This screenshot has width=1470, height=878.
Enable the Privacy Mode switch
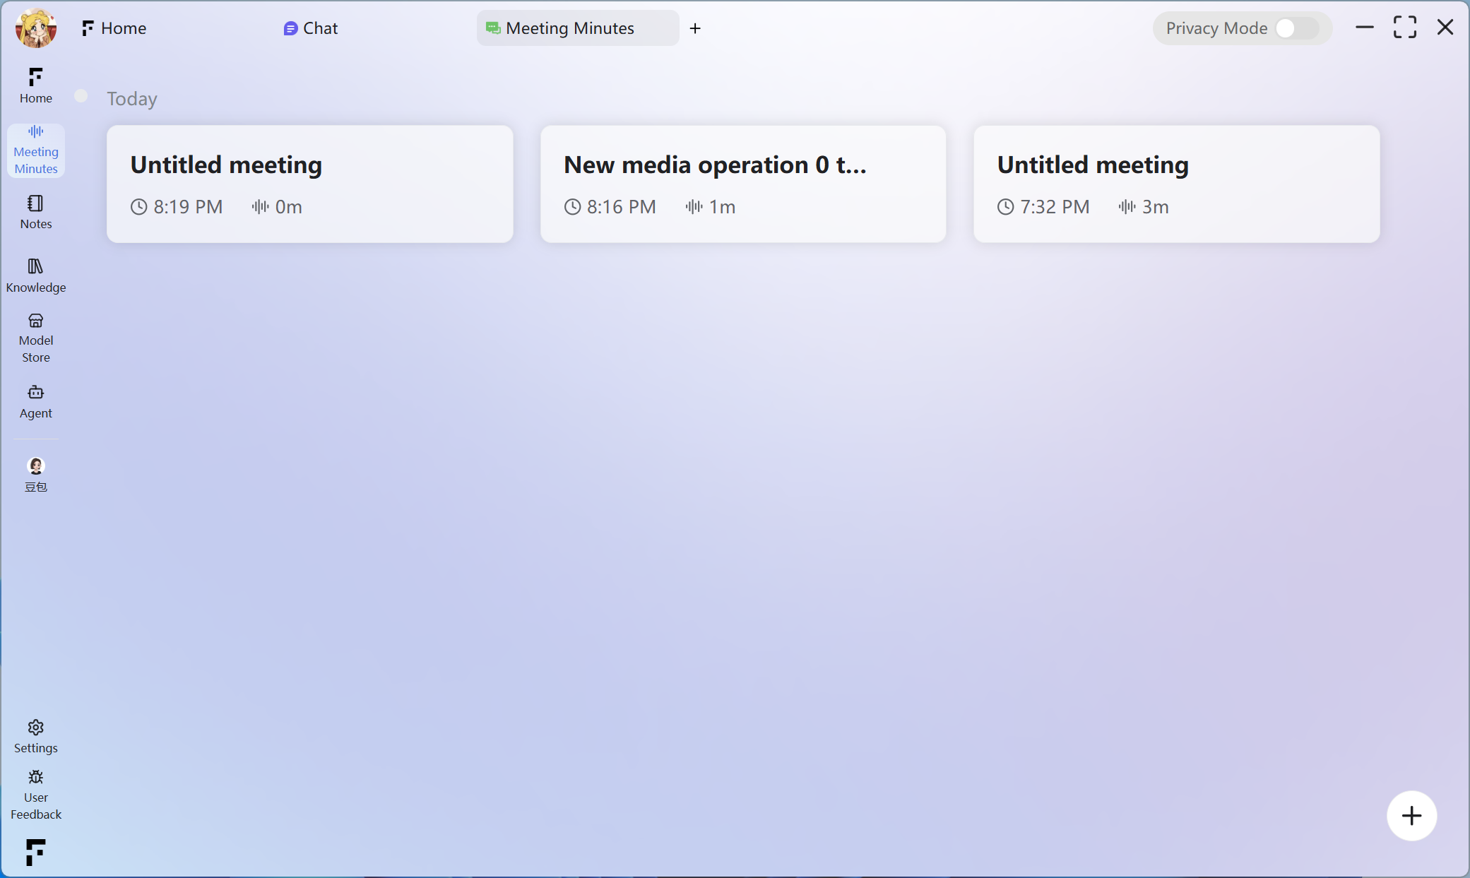click(x=1297, y=28)
